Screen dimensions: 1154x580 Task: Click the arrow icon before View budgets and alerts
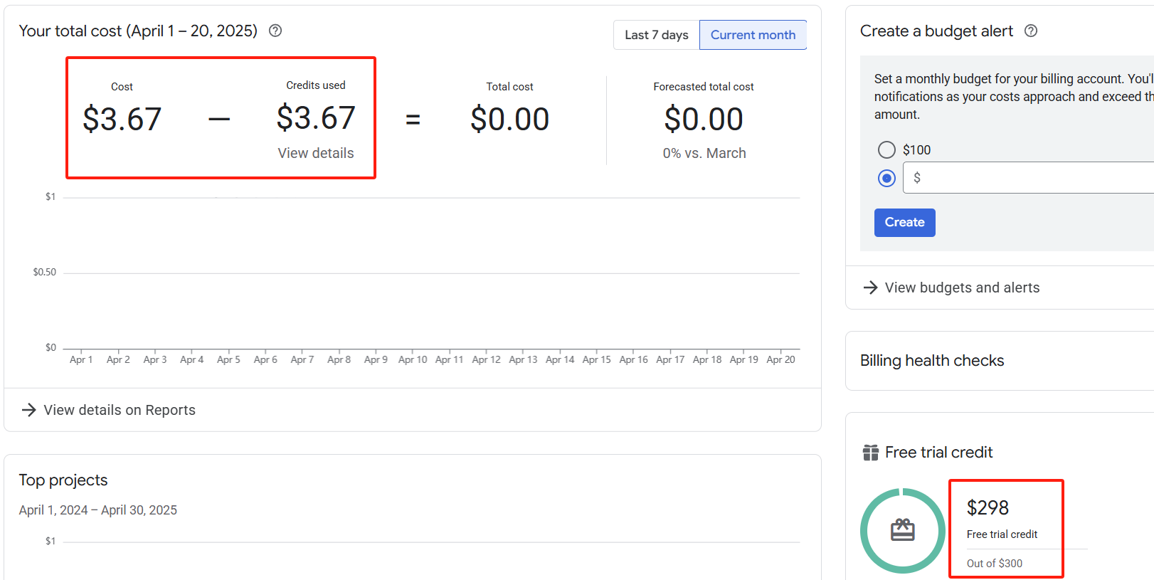(870, 288)
